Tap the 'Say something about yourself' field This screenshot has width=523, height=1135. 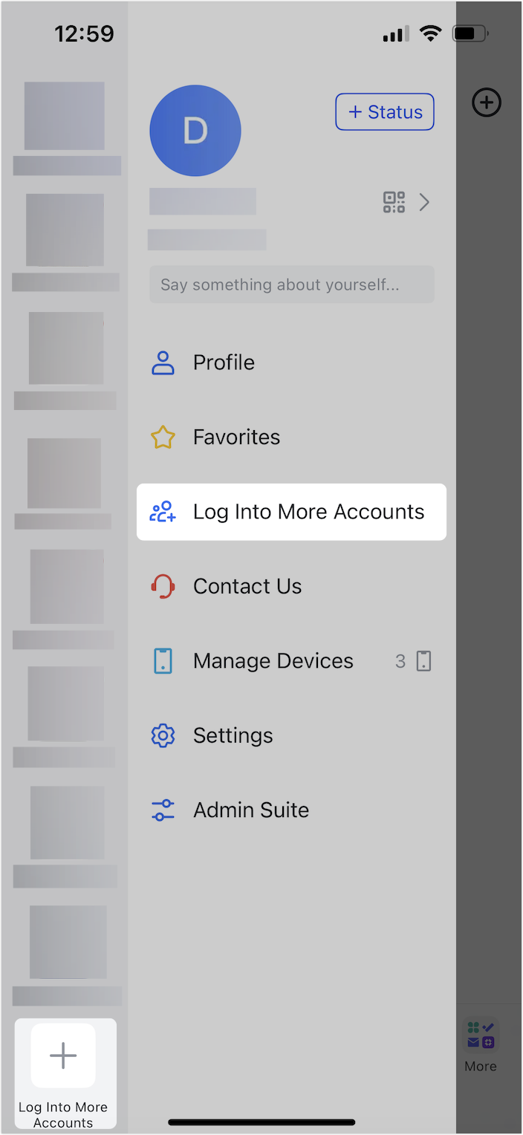click(x=291, y=284)
